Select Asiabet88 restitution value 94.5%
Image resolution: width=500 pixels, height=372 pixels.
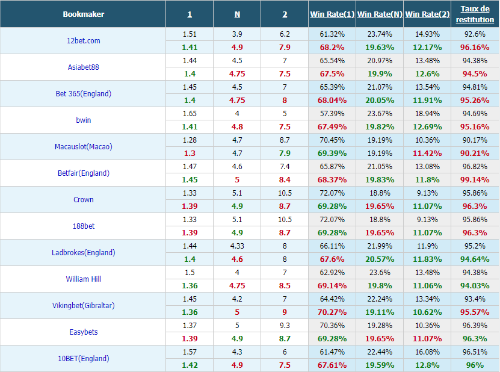coord(475,74)
